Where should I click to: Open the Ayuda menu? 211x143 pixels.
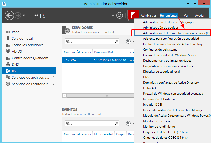click(x=199, y=16)
